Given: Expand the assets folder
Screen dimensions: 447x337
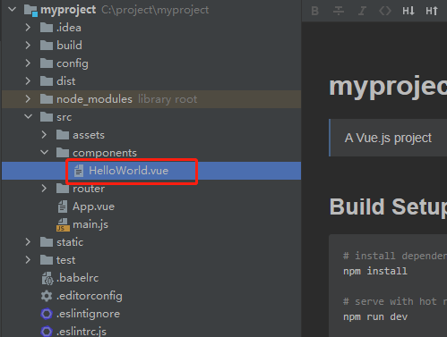Looking at the screenshot, I should [44, 135].
